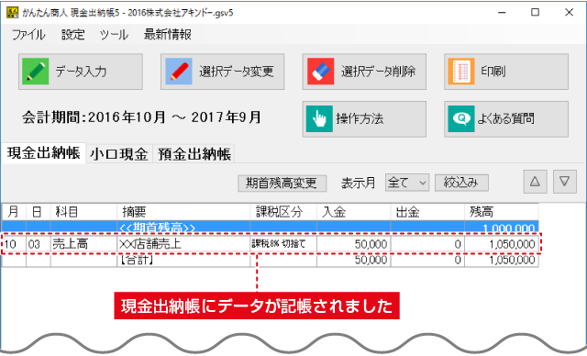Open 操作方法 via the hand pointer icon

click(319, 118)
